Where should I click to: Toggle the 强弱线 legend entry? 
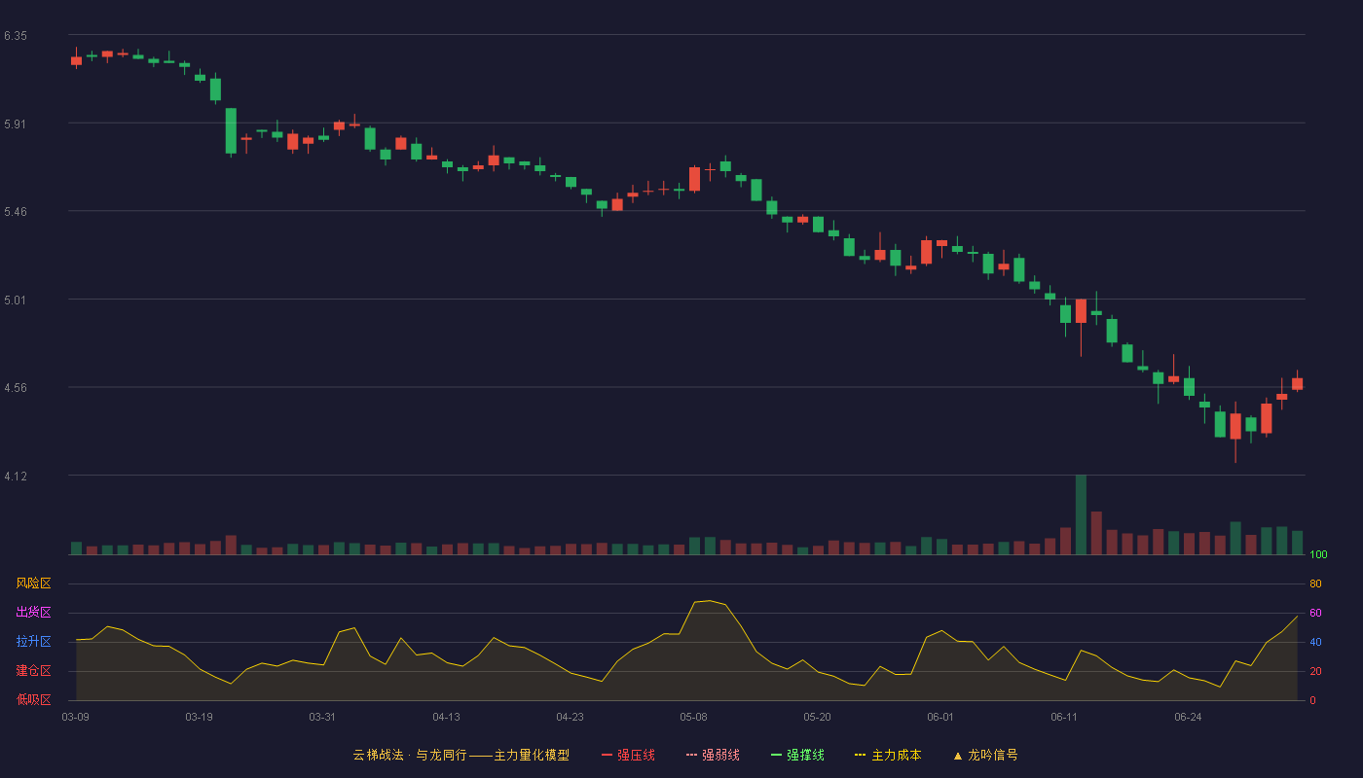(713, 755)
